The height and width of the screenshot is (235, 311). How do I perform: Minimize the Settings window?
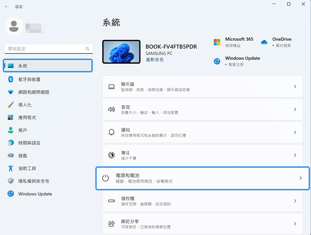274,4
